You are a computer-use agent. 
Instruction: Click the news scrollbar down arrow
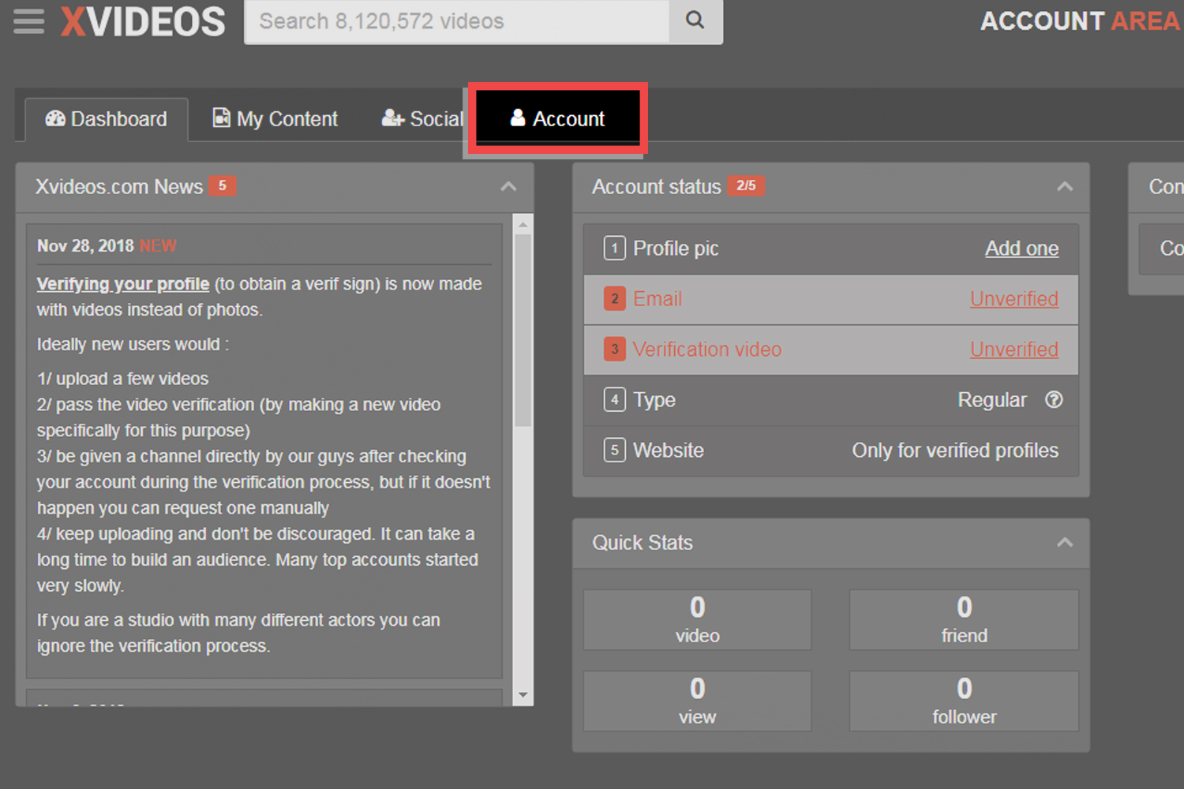click(x=523, y=695)
